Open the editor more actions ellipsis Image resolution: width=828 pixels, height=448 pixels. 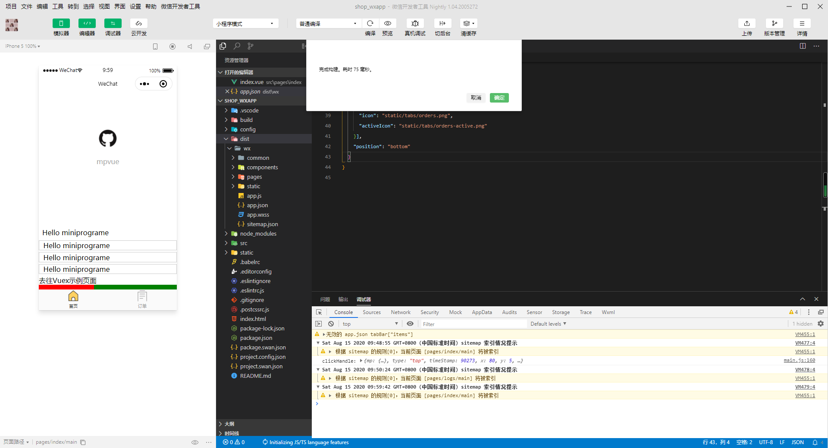click(816, 46)
